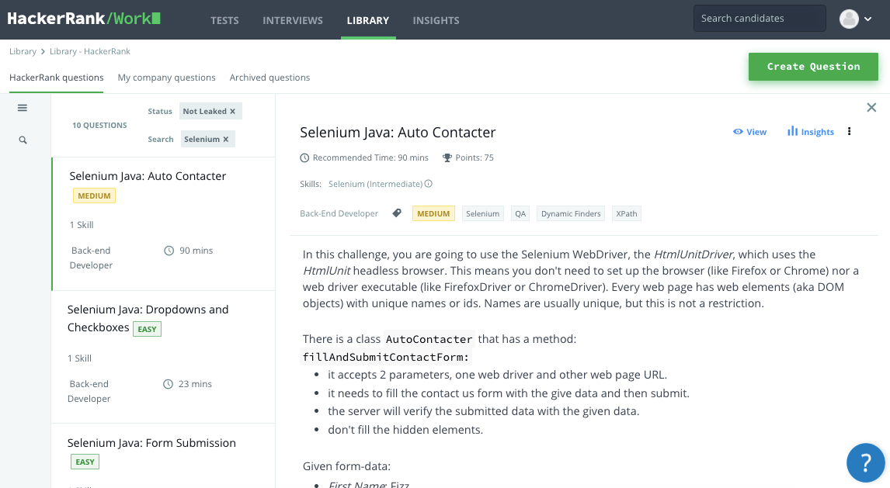Focus the Search candidates field
The image size is (890, 488).
pos(760,19)
